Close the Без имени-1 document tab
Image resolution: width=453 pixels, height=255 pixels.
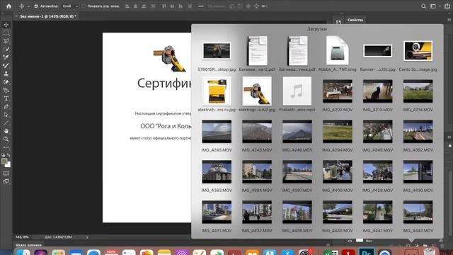point(16,16)
